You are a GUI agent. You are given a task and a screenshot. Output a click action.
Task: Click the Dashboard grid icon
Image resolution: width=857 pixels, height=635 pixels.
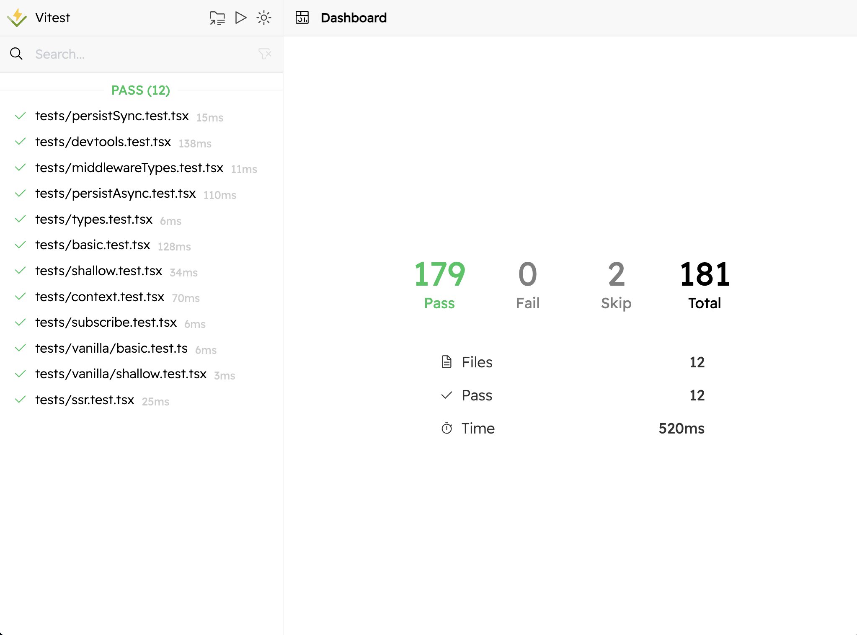click(x=302, y=18)
